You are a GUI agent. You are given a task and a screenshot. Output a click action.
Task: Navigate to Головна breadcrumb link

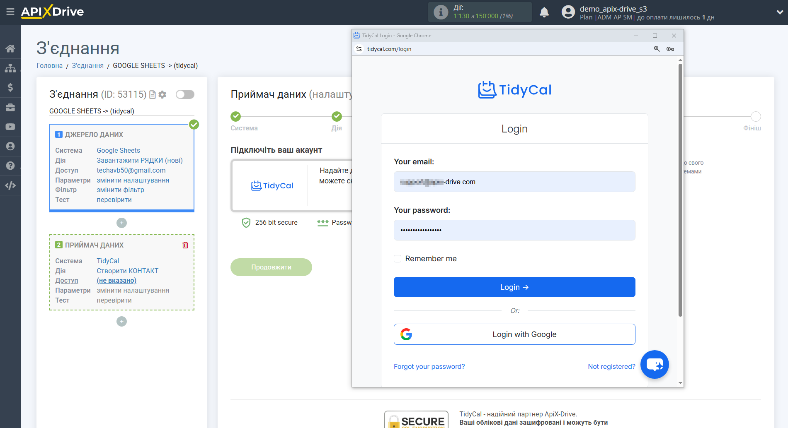point(49,65)
